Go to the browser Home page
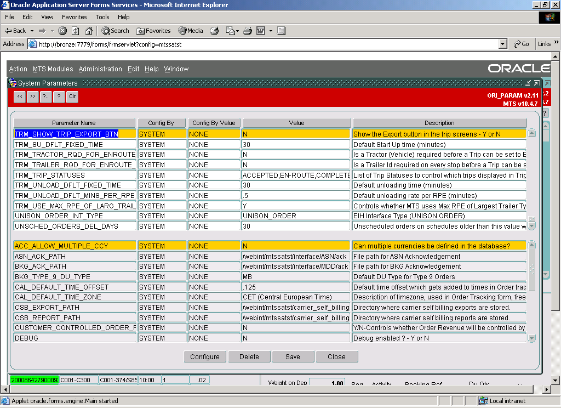Screen dimensions: 561x408 click(89, 31)
